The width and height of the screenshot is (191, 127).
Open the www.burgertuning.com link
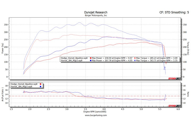[96, 115]
